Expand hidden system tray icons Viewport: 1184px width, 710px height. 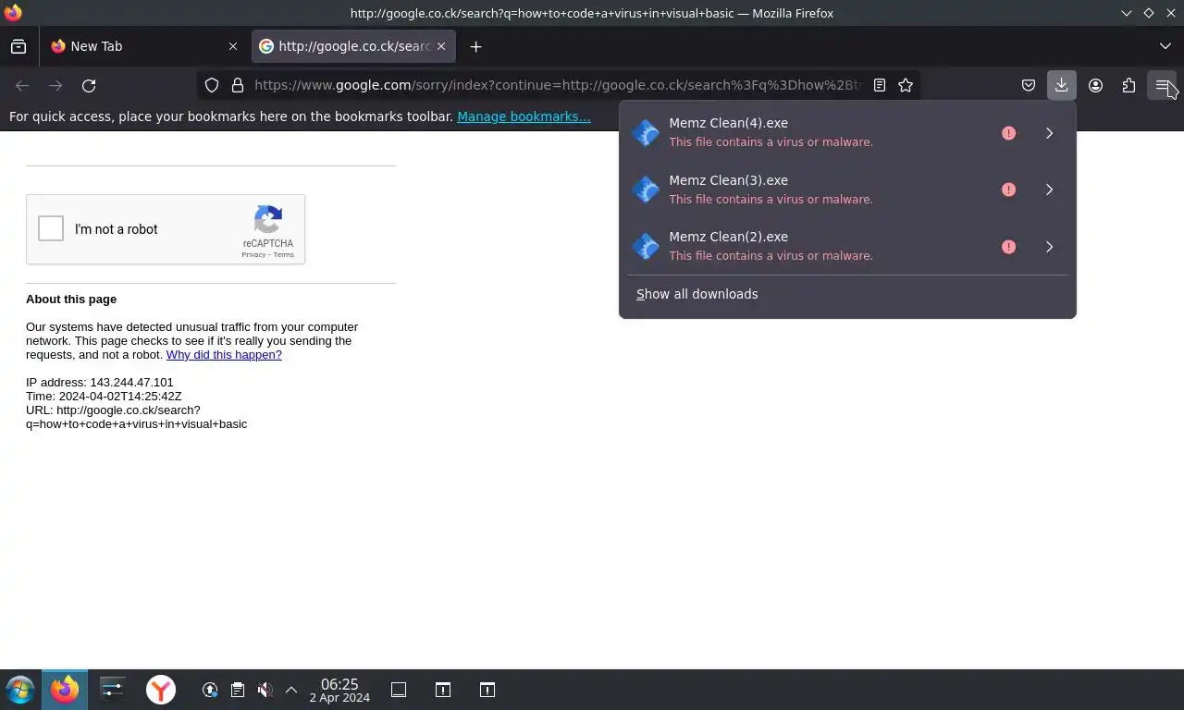coord(290,690)
